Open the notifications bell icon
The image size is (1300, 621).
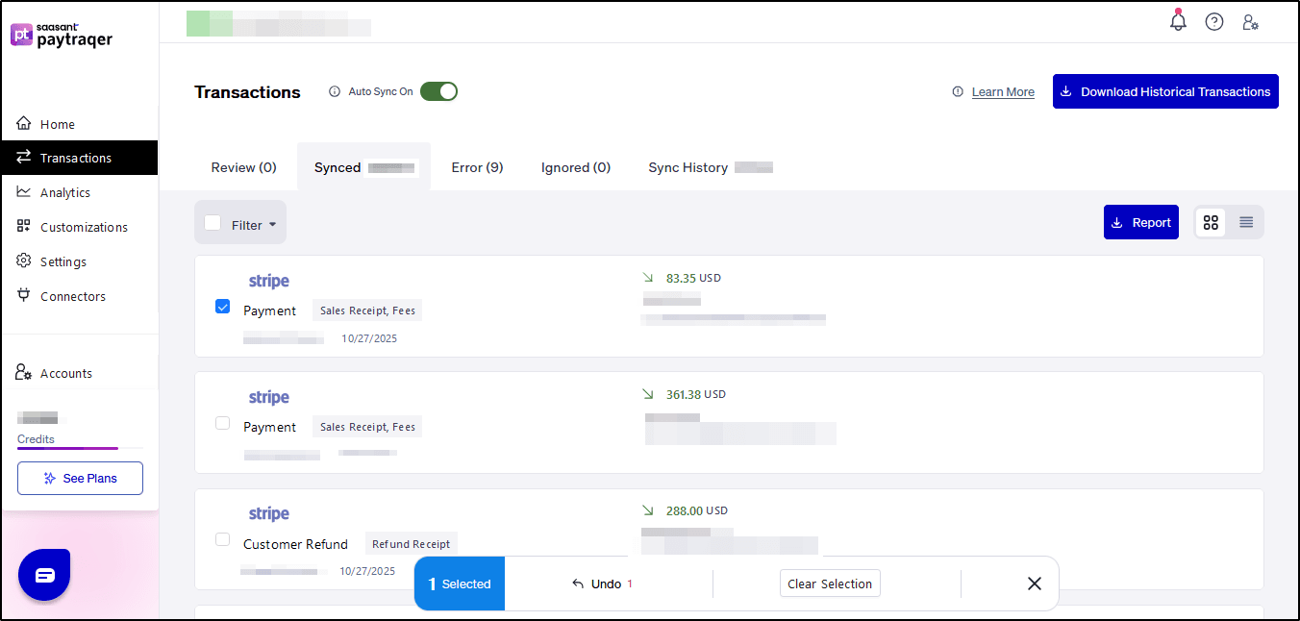[x=1178, y=21]
